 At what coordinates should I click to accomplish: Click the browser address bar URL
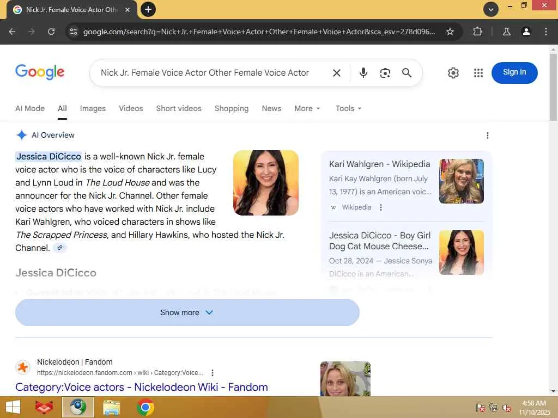tap(259, 32)
